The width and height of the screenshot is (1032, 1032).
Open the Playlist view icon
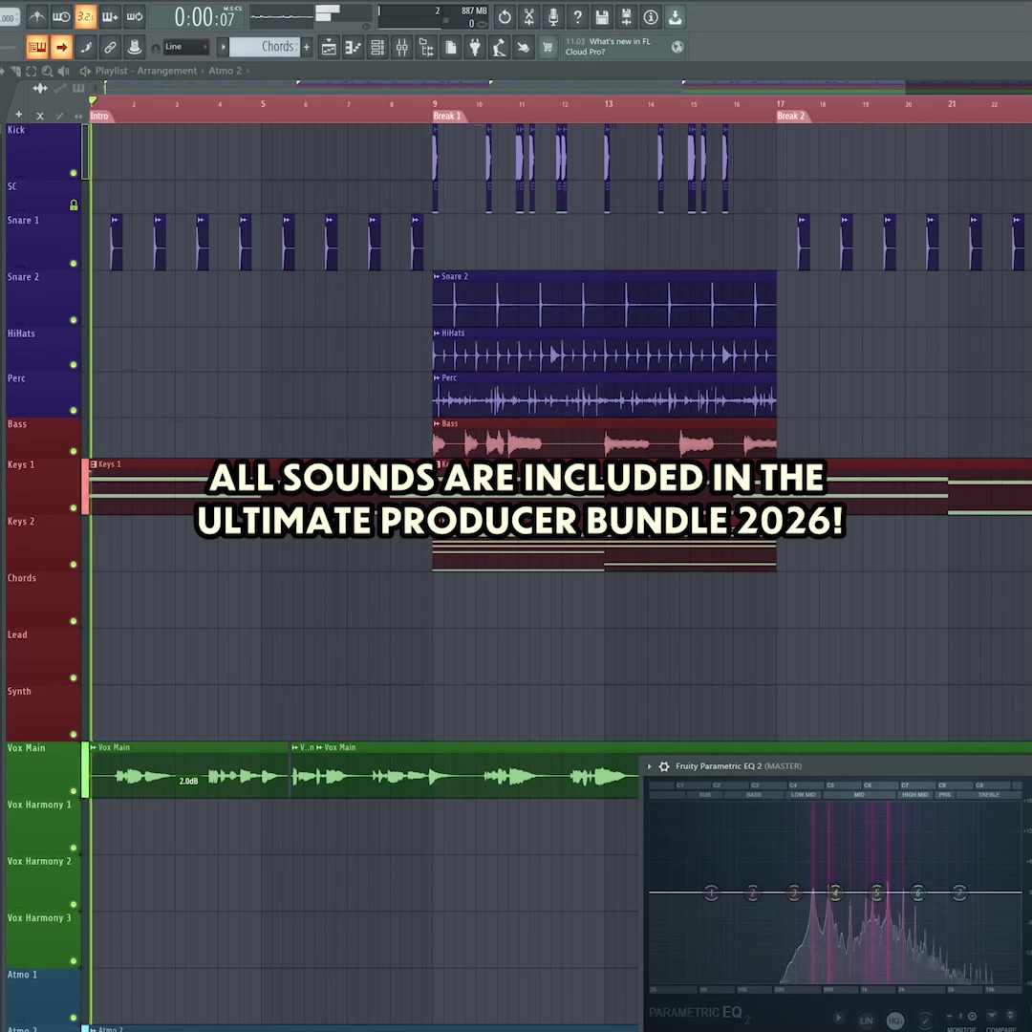[x=329, y=47]
